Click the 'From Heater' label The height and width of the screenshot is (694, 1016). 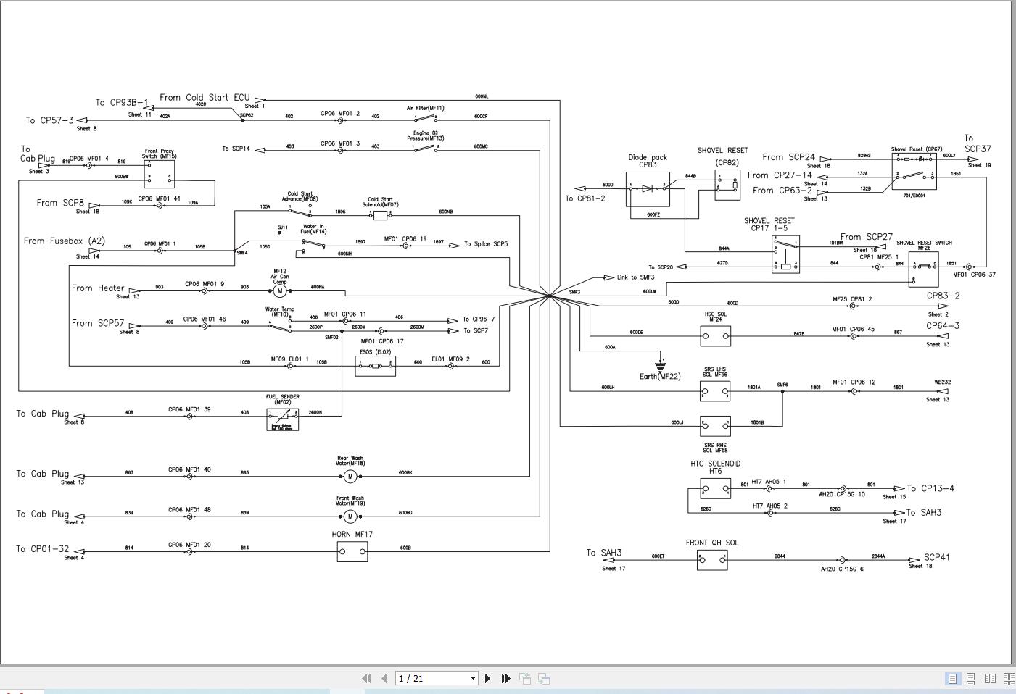point(98,288)
